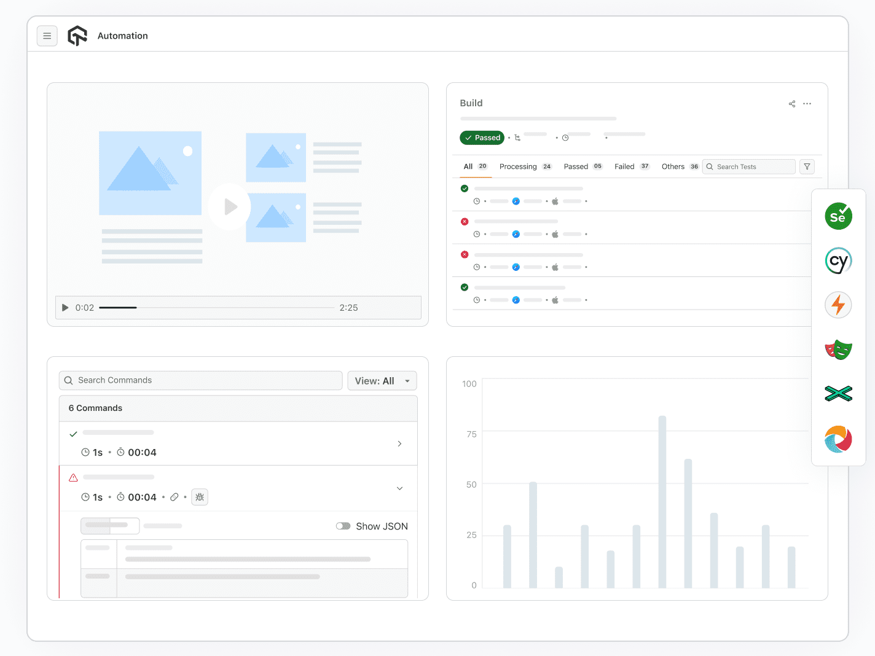The width and height of the screenshot is (875, 656).
Task: Share the build via the share icon
Action: point(792,104)
